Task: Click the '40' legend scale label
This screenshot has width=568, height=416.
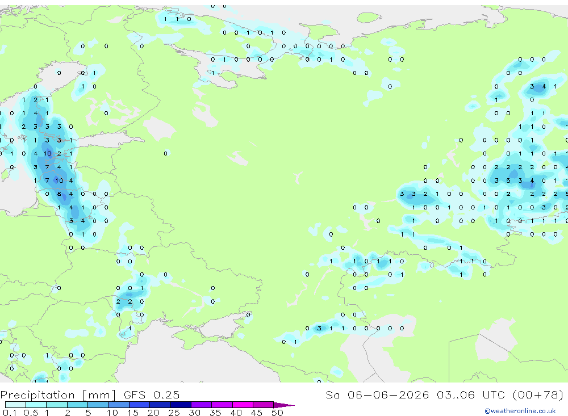Action: pyautogui.click(x=236, y=413)
